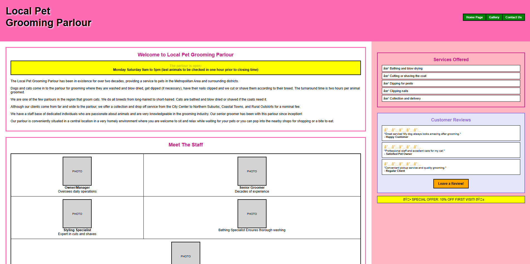
Task: Click the Dipping for pests service
Action: tap(451, 83)
